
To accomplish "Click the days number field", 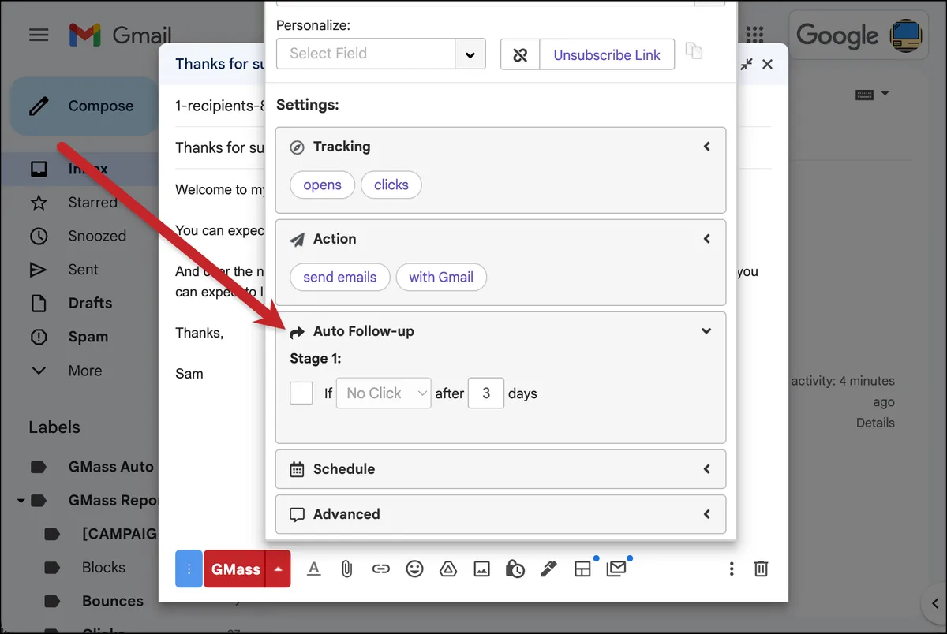I will point(486,393).
